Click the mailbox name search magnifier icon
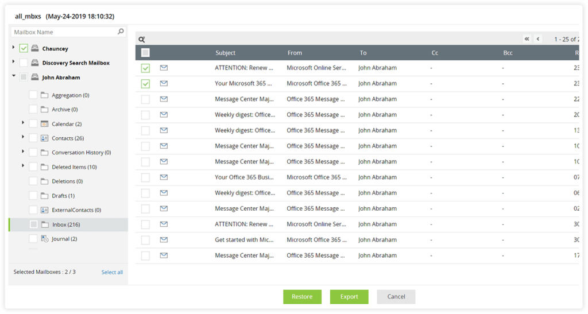 (121, 32)
